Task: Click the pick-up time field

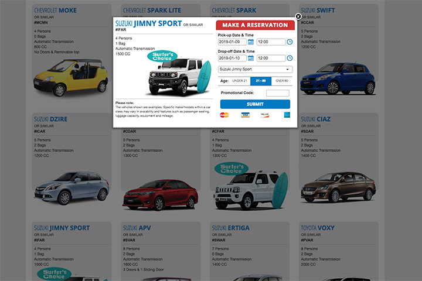Action: click(x=271, y=42)
